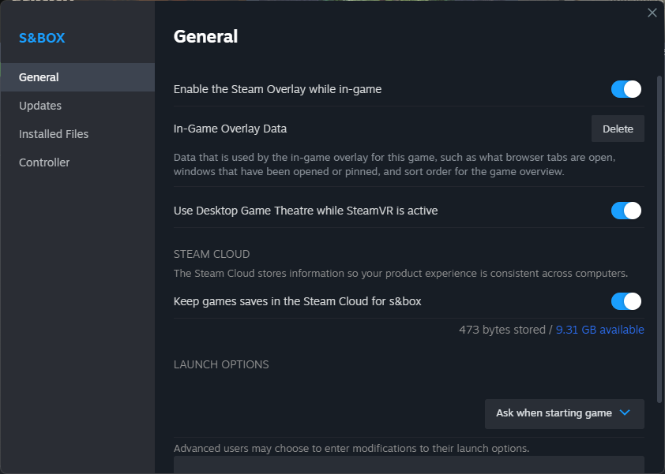Viewport: 665px width, 474px height.
Task: Click the vertical scrollbar of settings panel
Action: pos(659,237)
